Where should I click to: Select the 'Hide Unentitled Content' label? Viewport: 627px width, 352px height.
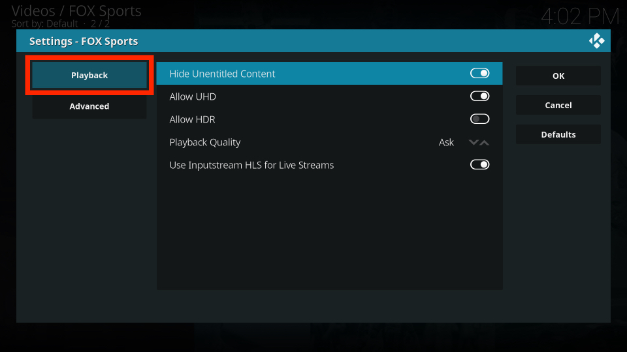point(222,74)
